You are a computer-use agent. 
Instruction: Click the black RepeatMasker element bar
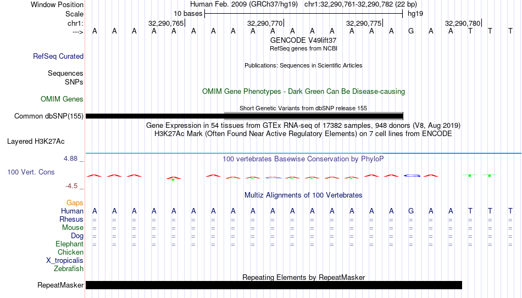click(274, 285)
